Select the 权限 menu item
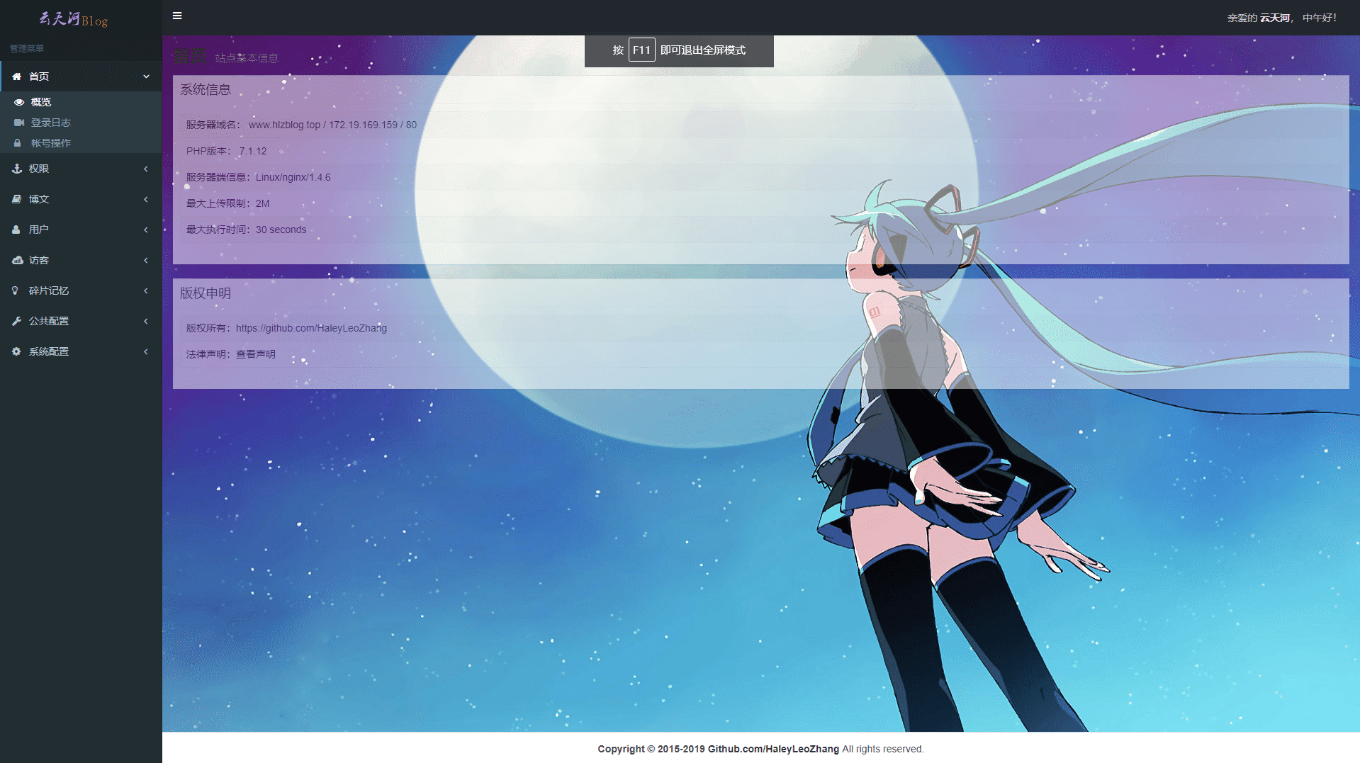Viewport: 1360px width, 763px height. (81, 169)
